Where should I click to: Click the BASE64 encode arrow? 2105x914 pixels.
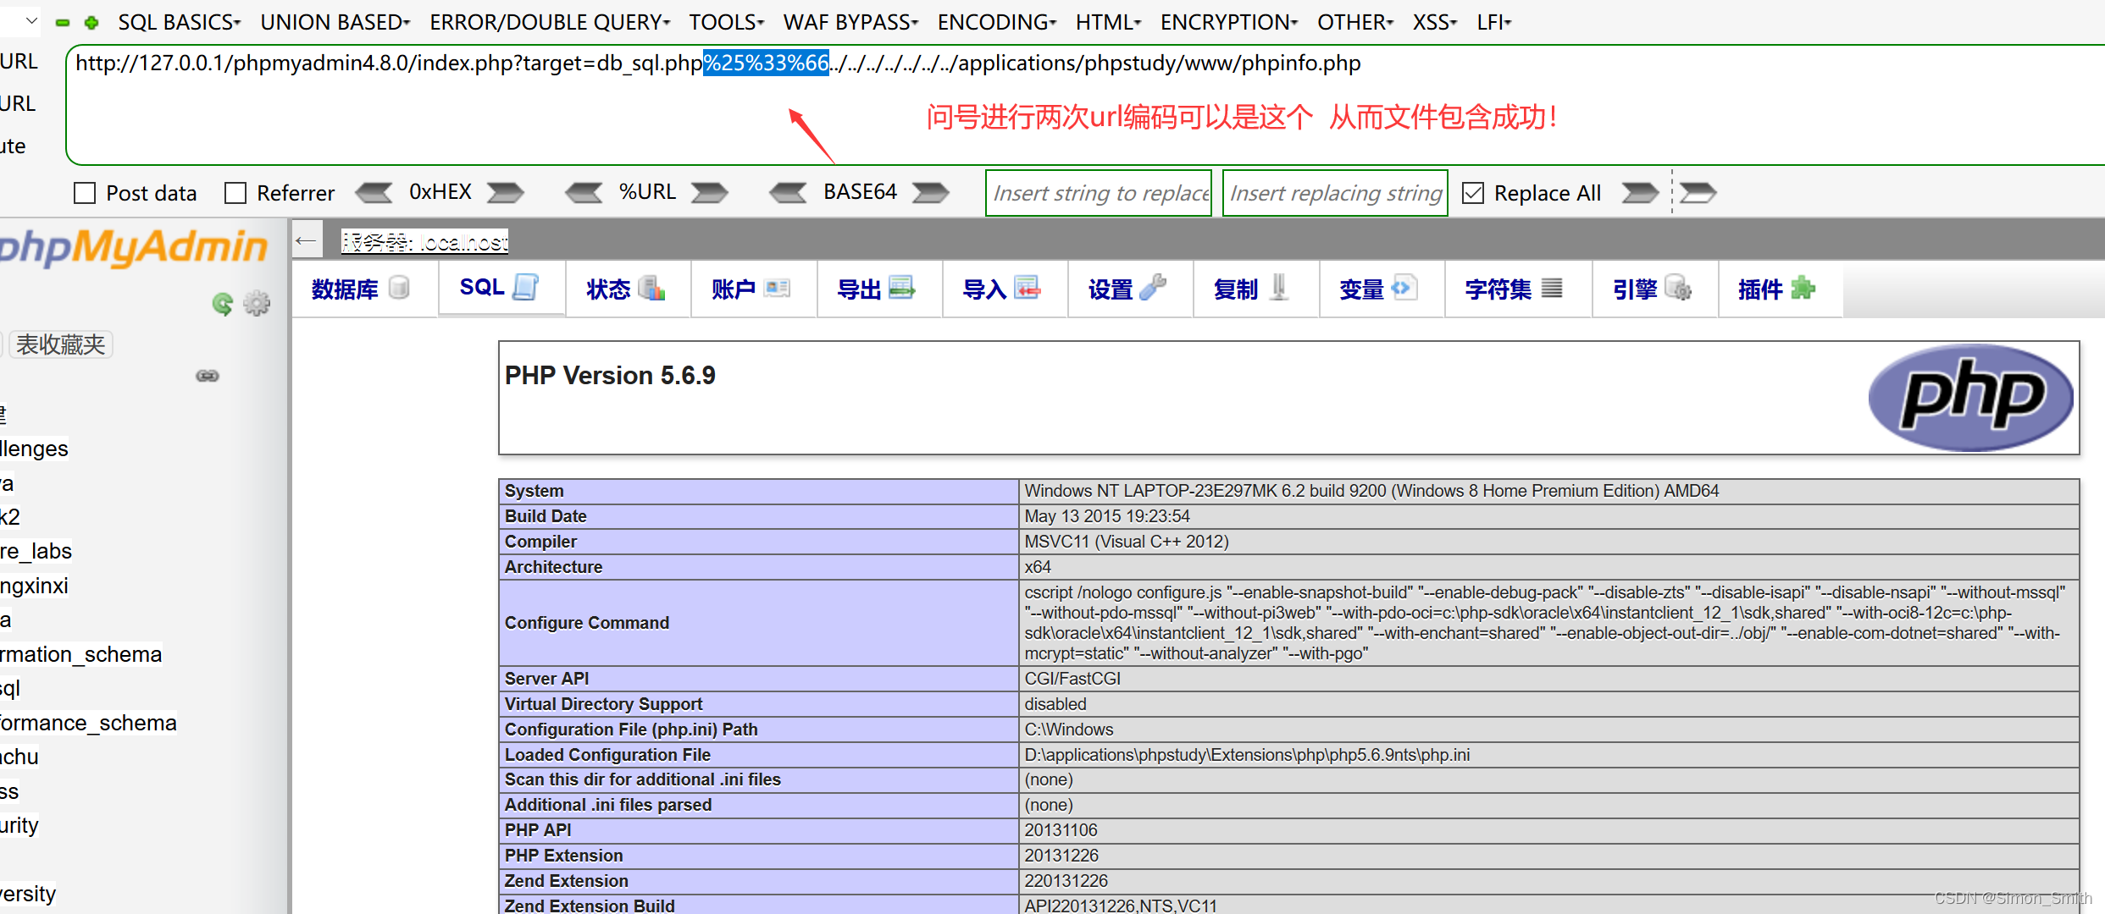[x=929, y=192]
